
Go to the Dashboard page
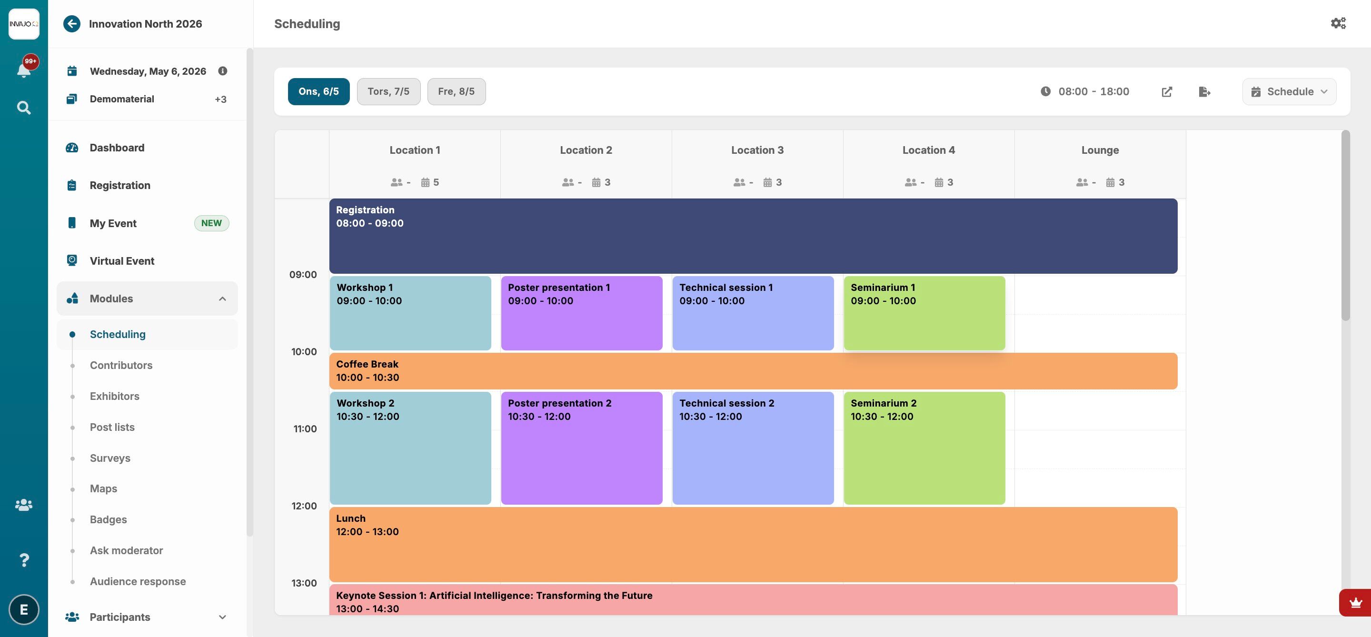click(117, 148)
